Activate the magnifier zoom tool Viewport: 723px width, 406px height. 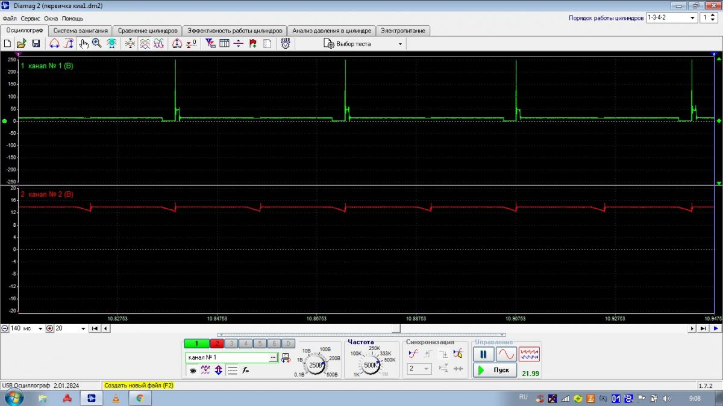tap(97, 43)
